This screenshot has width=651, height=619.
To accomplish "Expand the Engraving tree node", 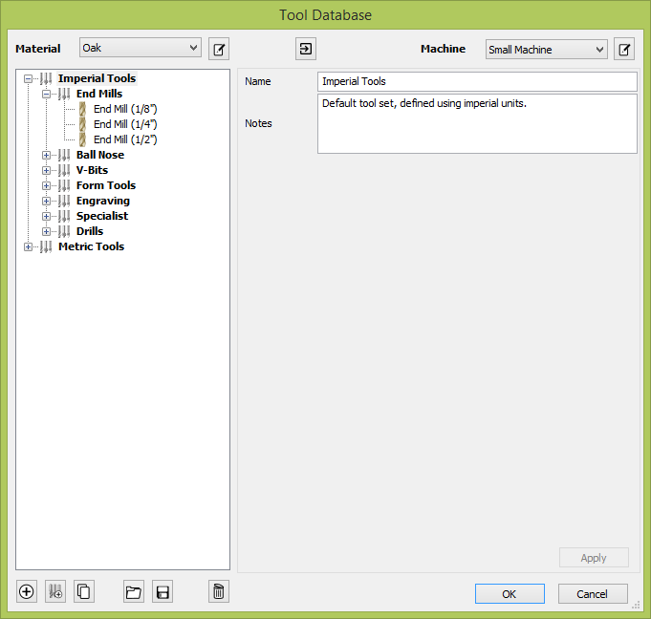I will (46, 202).
